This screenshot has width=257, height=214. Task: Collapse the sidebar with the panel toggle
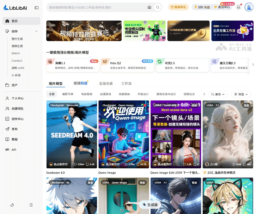tap(37, 8)
